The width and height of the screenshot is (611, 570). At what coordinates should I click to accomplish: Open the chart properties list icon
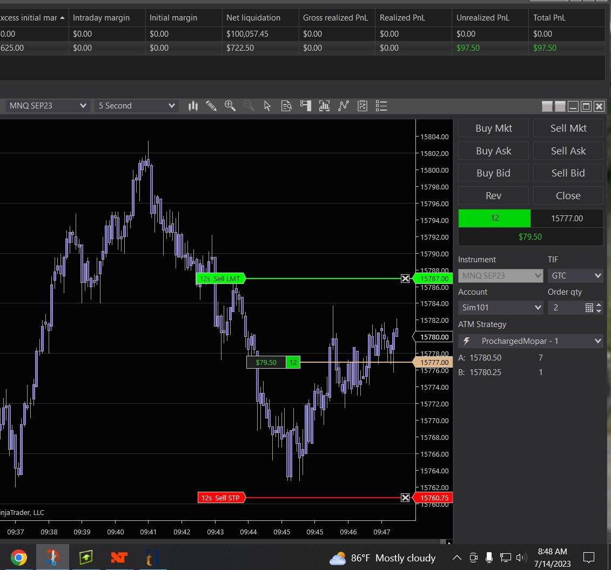[381, 106]
